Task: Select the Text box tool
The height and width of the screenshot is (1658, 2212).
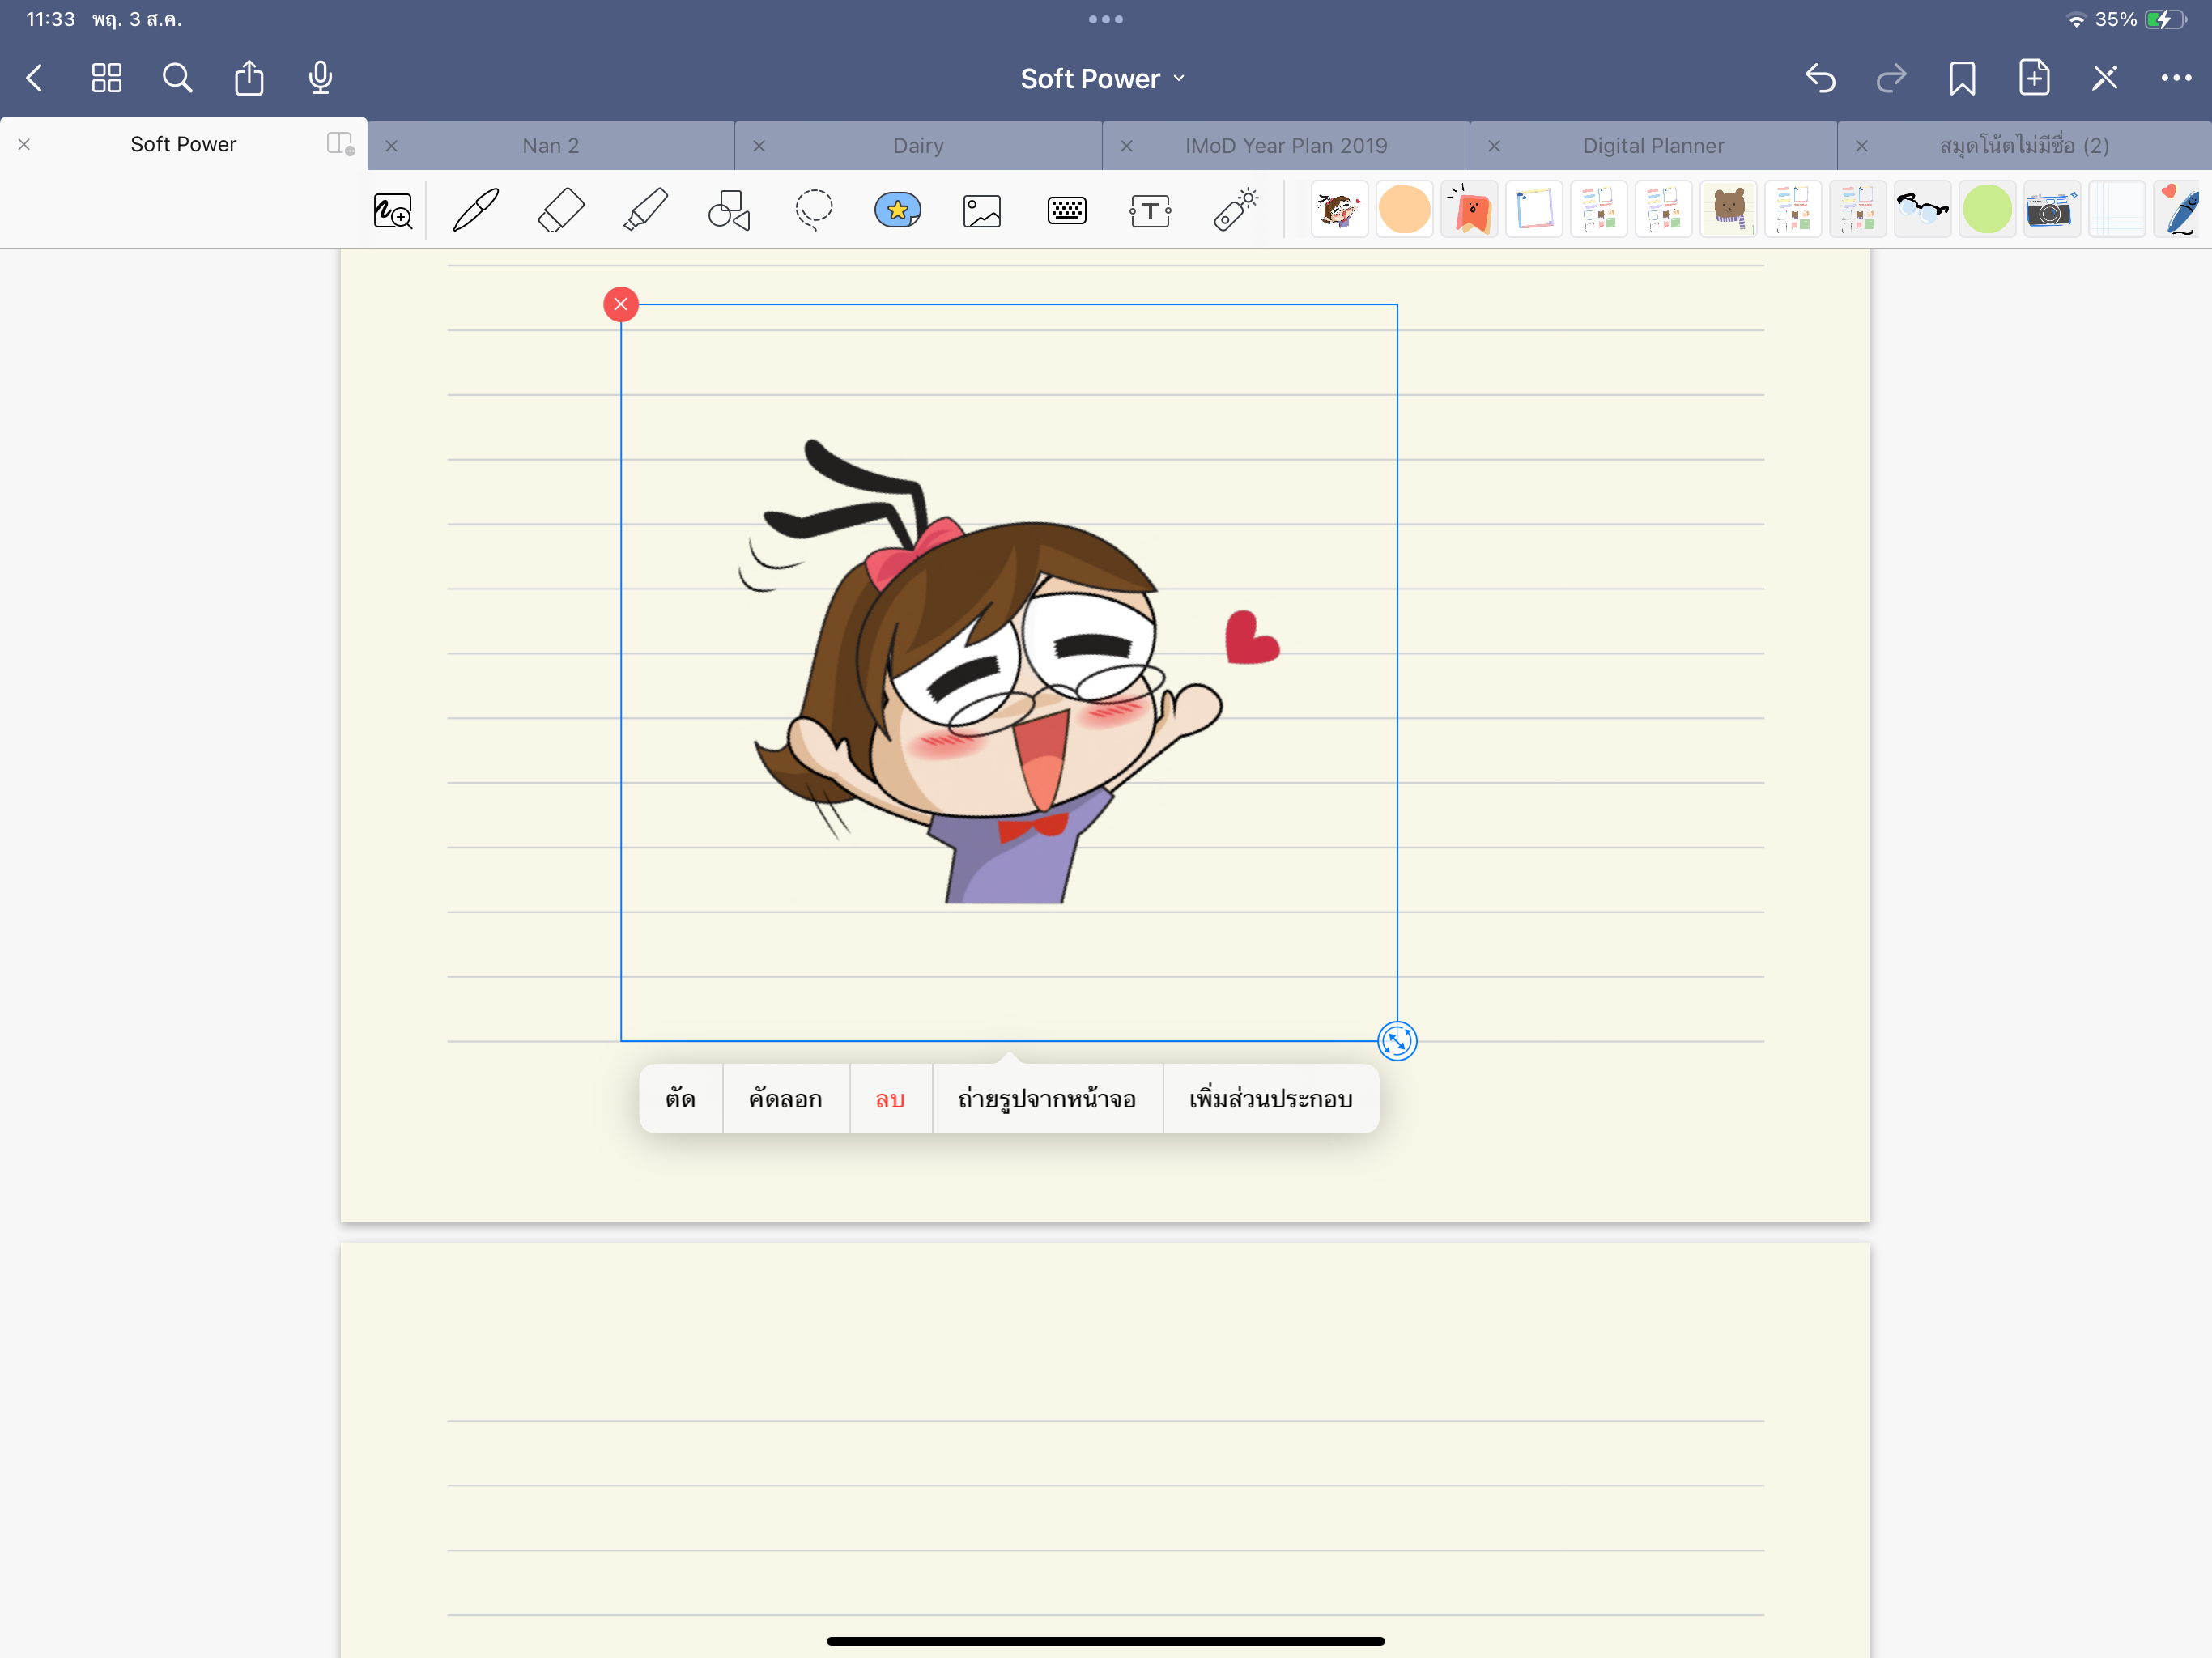Action: coord(1150,210)
